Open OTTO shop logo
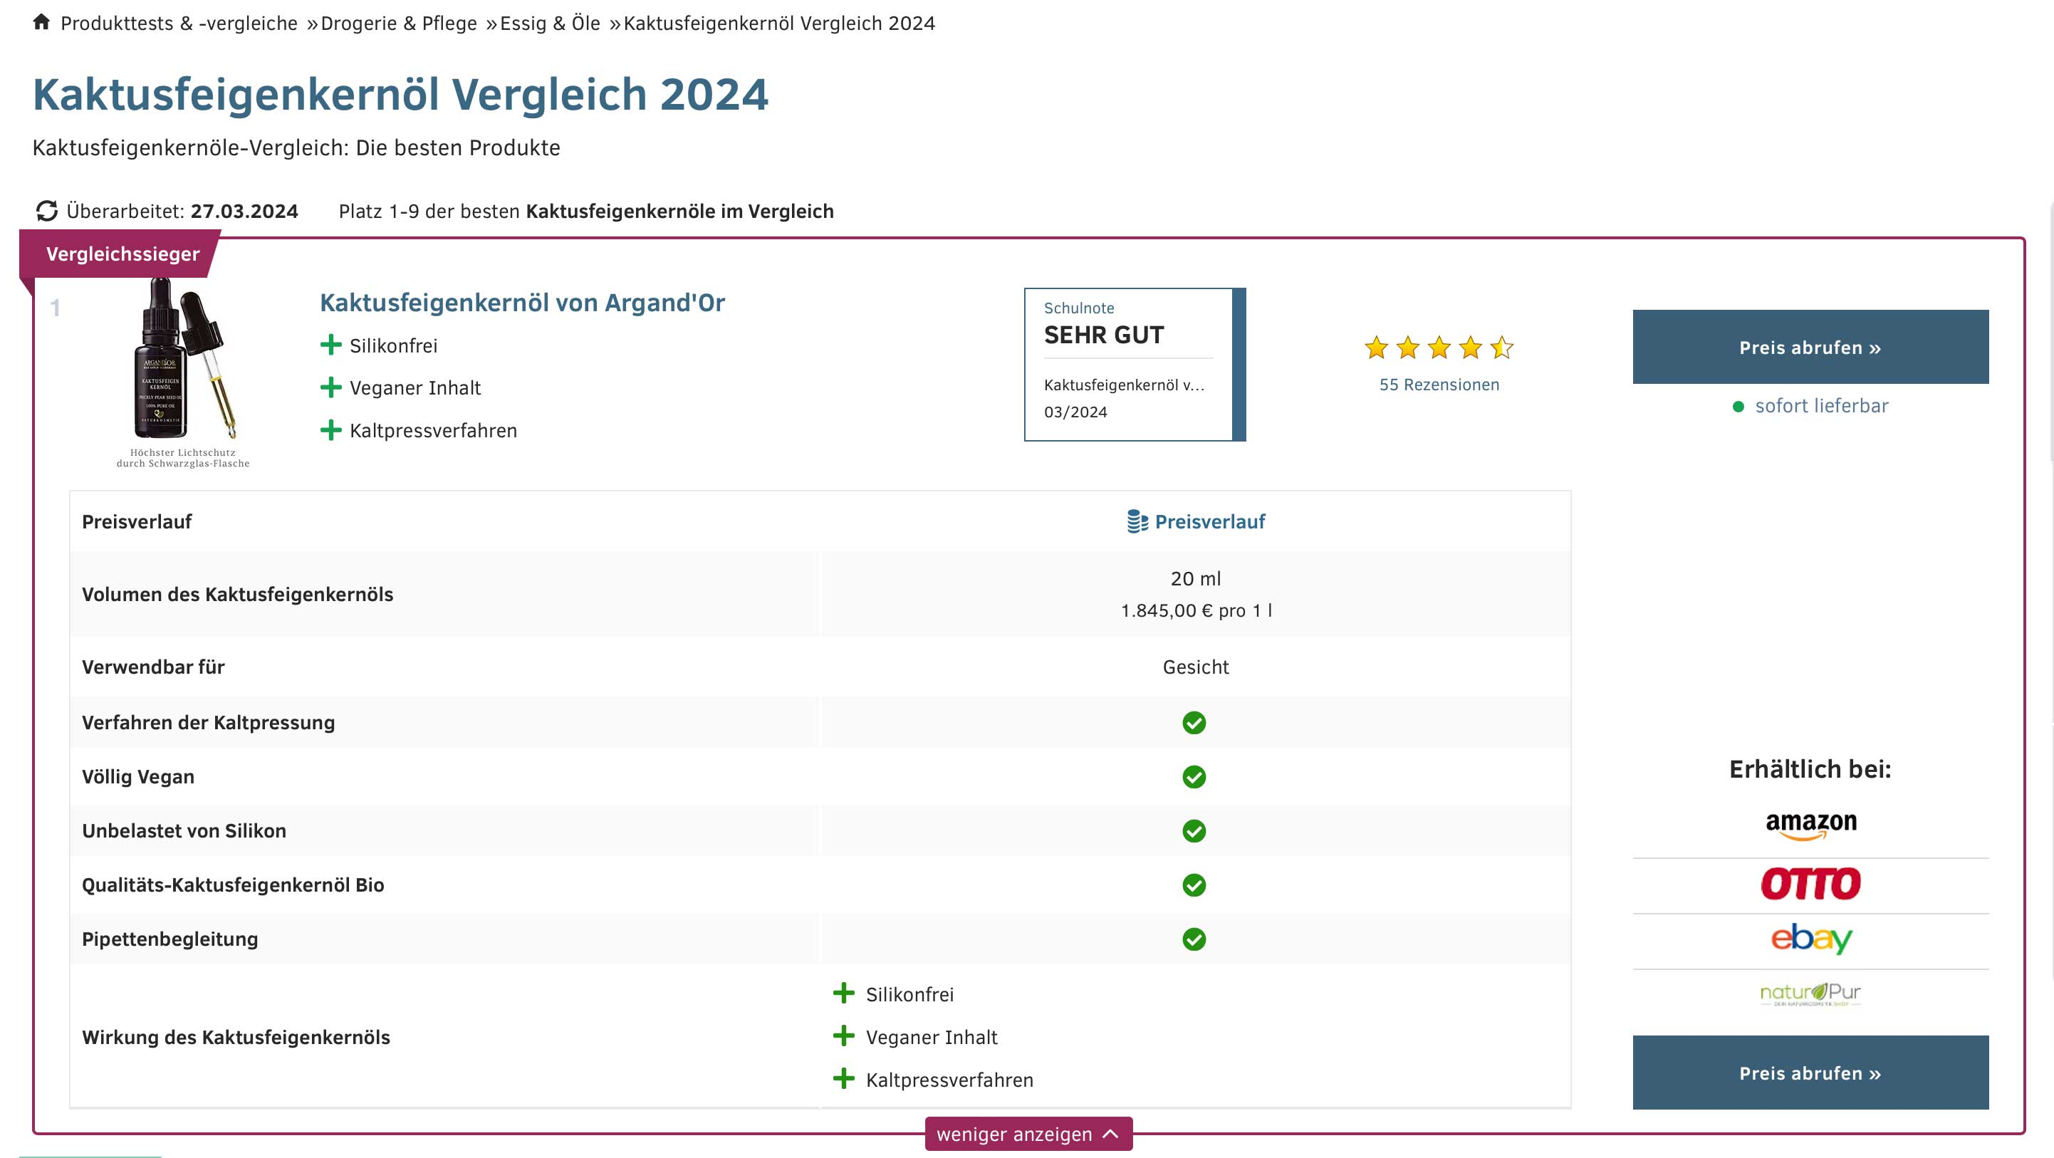The image size is (2054, 1158). point(1811,885)
